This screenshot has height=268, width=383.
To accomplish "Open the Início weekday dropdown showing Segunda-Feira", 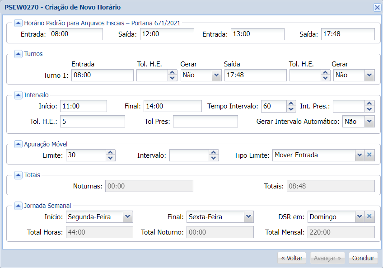I will point(127,216).
